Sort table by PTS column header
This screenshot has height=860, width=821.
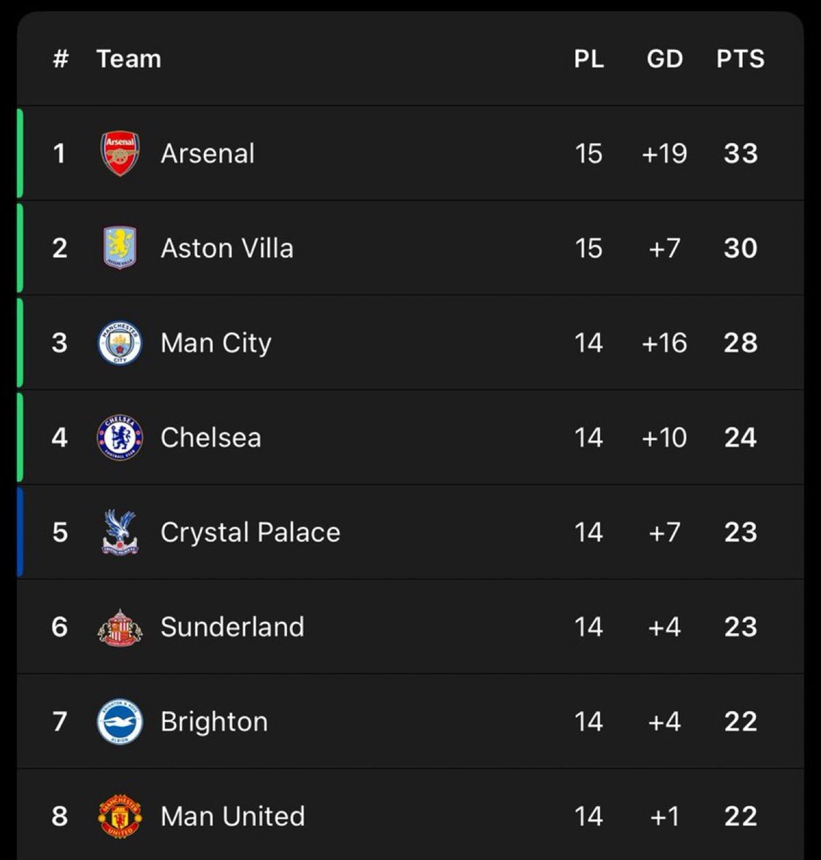(x=740, y=59)
